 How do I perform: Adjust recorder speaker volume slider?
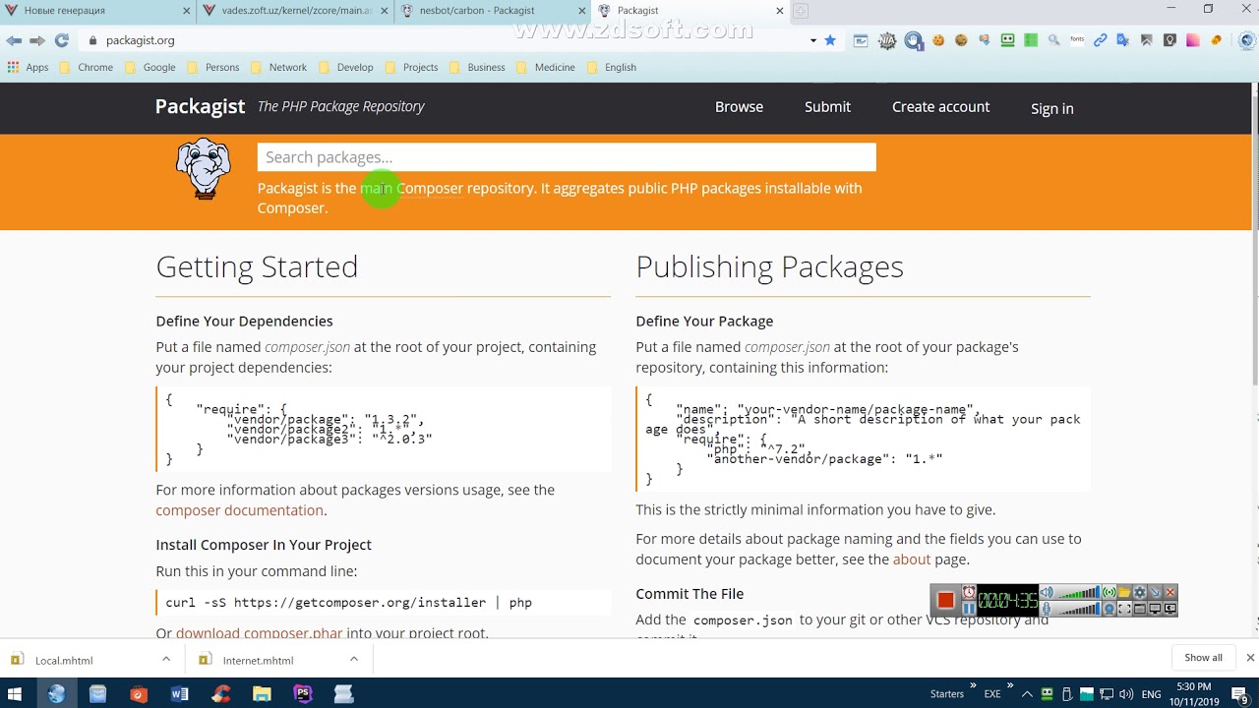pyautogui.click(x=1078, y=592)
